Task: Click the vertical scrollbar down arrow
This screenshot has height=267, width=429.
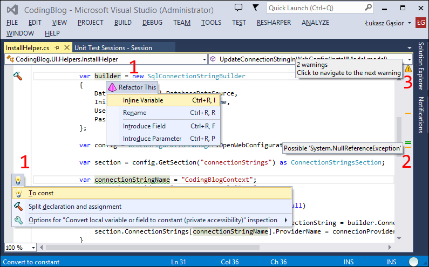Action: pyautogui.click(x=399, y=238)
